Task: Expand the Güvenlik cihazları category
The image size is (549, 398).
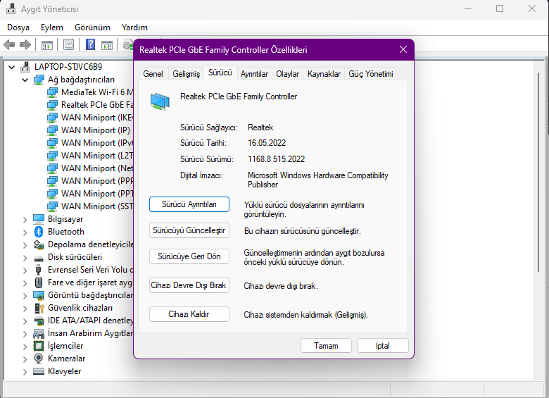Action: (x=25, y=309)
